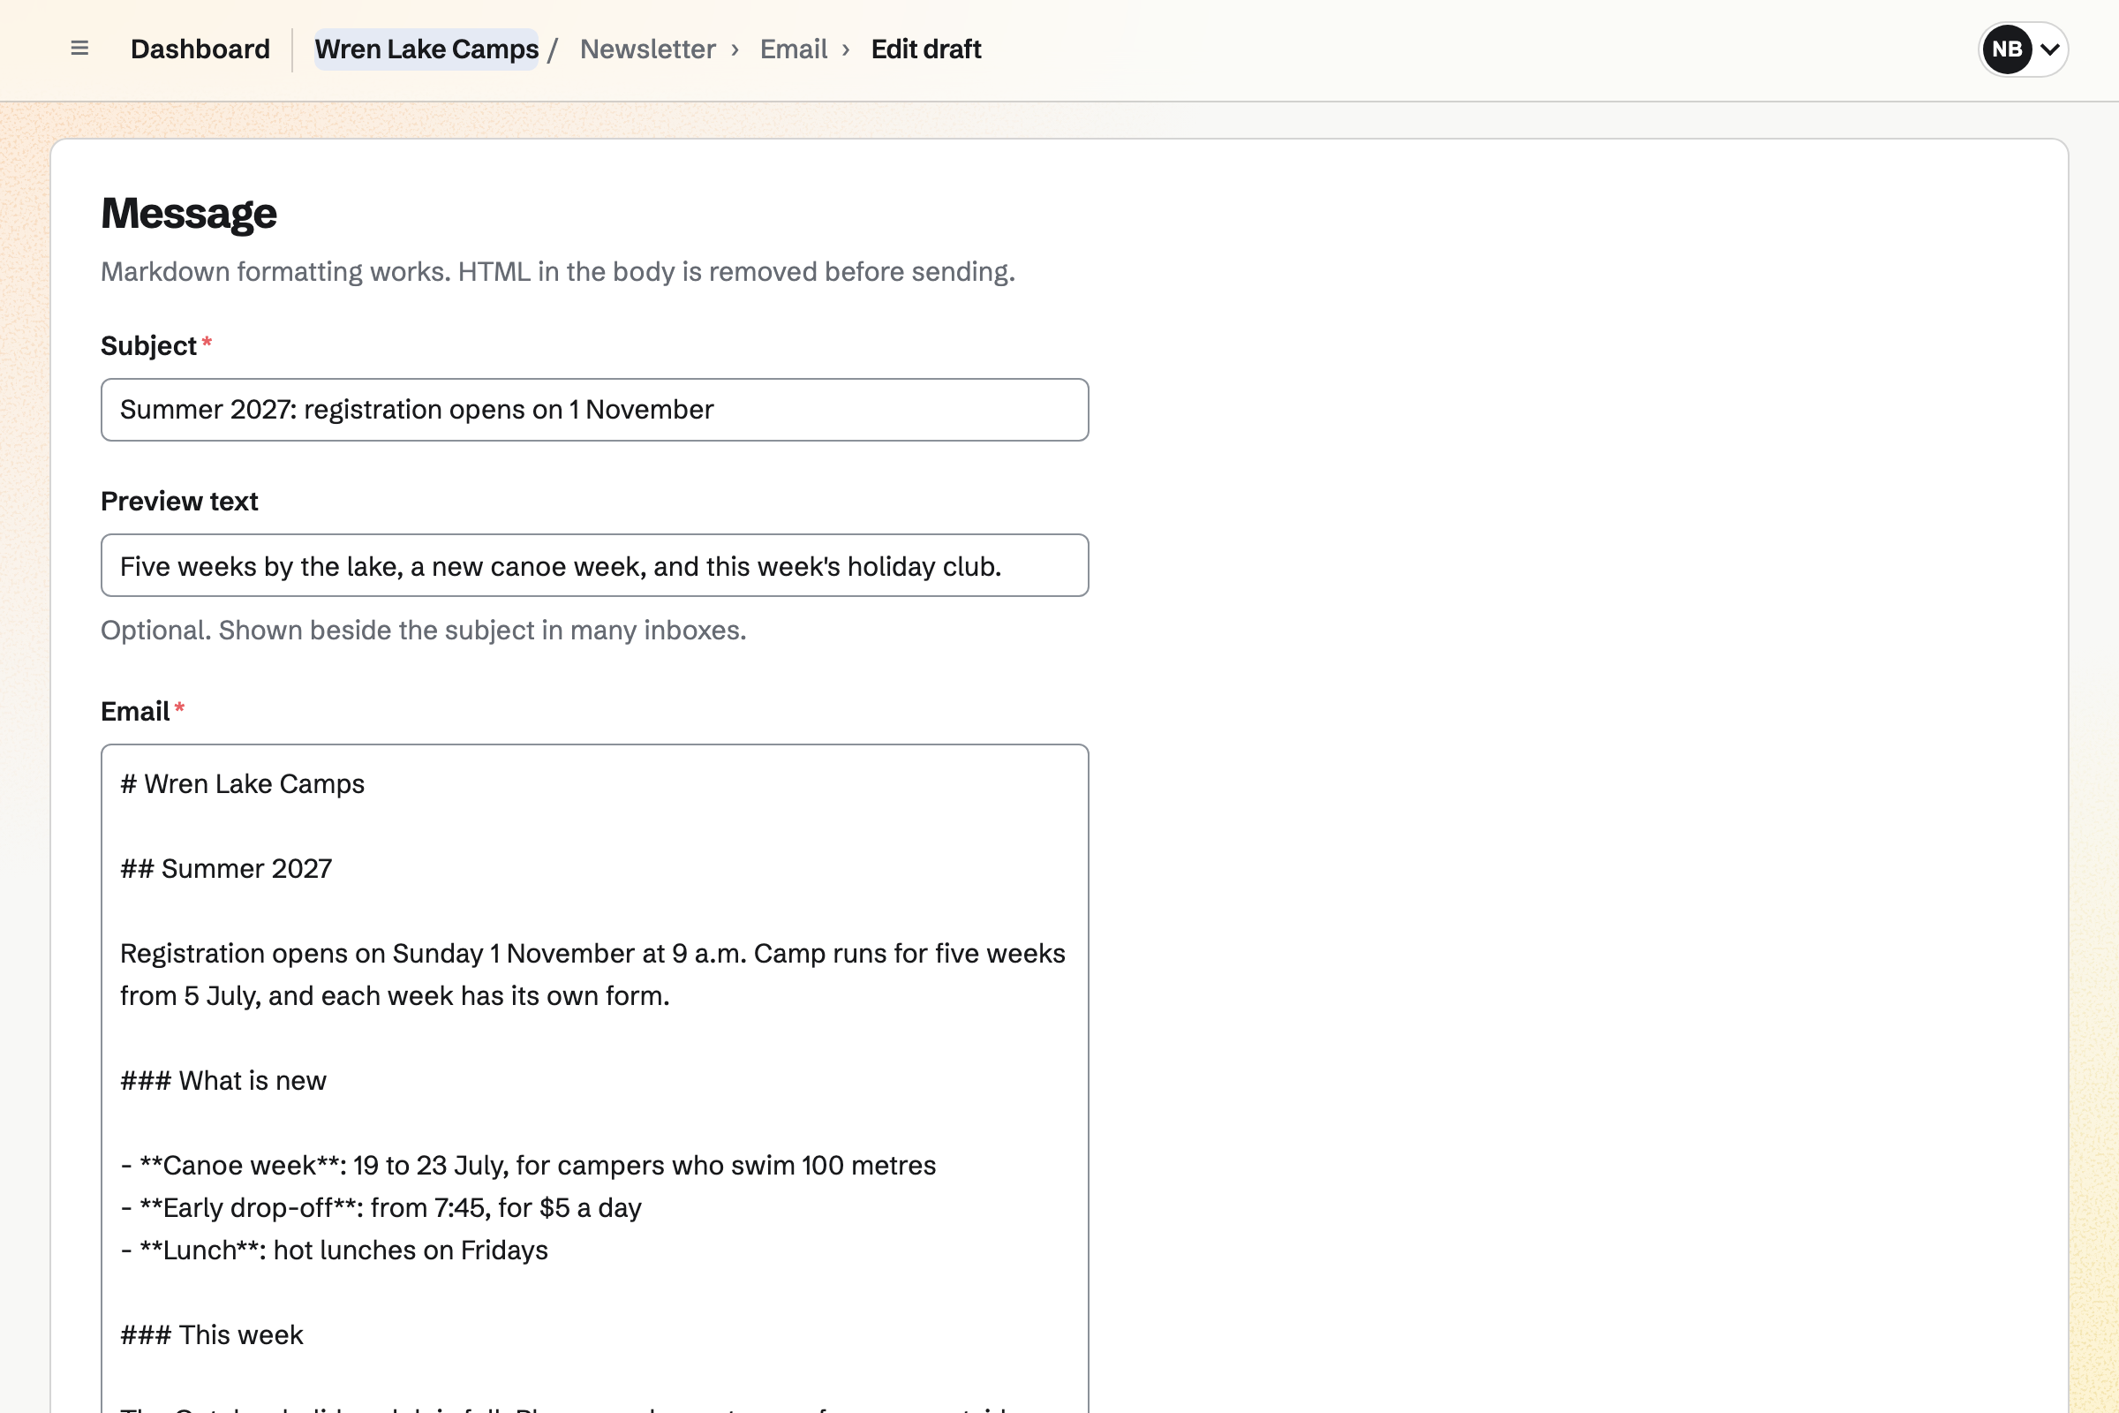Navigate to the Newsletter breadcrumb
Image resolution: width=2119 pixels, height=1413 pixels.
(648, 49)
